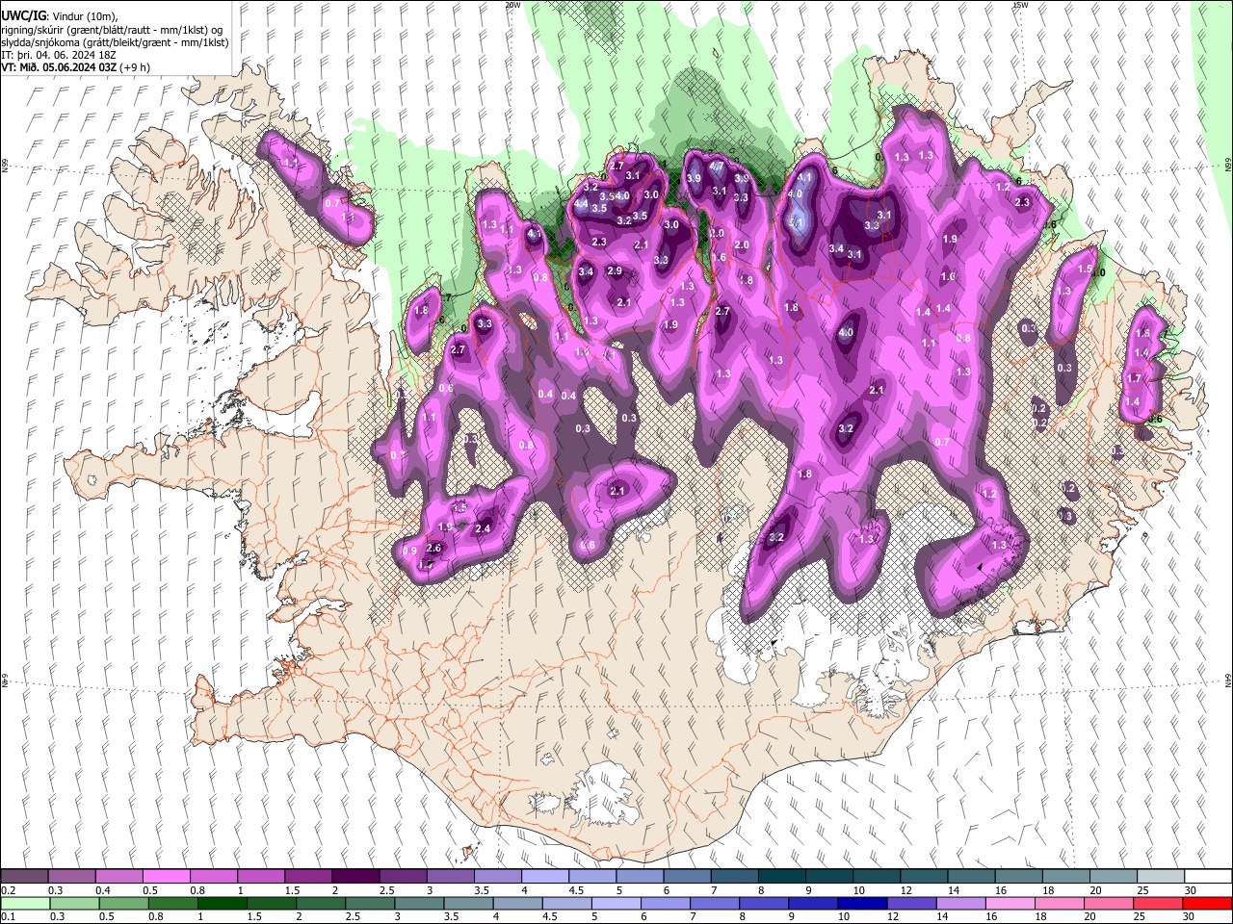Click the 'UWC/IG: Vindur (10m)' title line
This screenshot has height=924, width=1233.
tap(59, 16)
